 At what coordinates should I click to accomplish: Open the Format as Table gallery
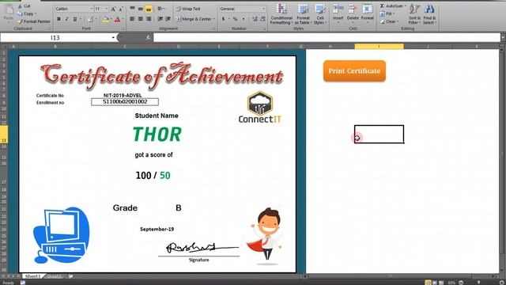pos(303,14)
